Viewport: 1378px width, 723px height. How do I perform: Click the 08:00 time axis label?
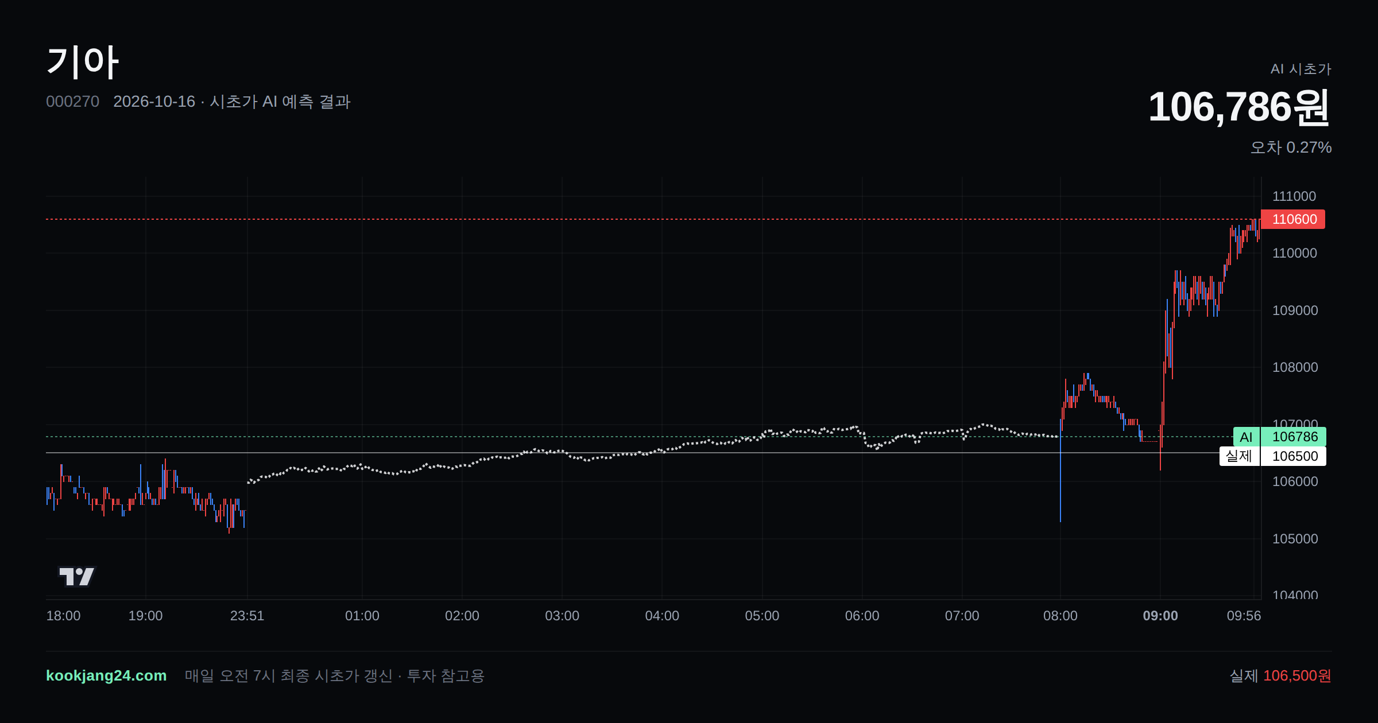(1060, 616)
